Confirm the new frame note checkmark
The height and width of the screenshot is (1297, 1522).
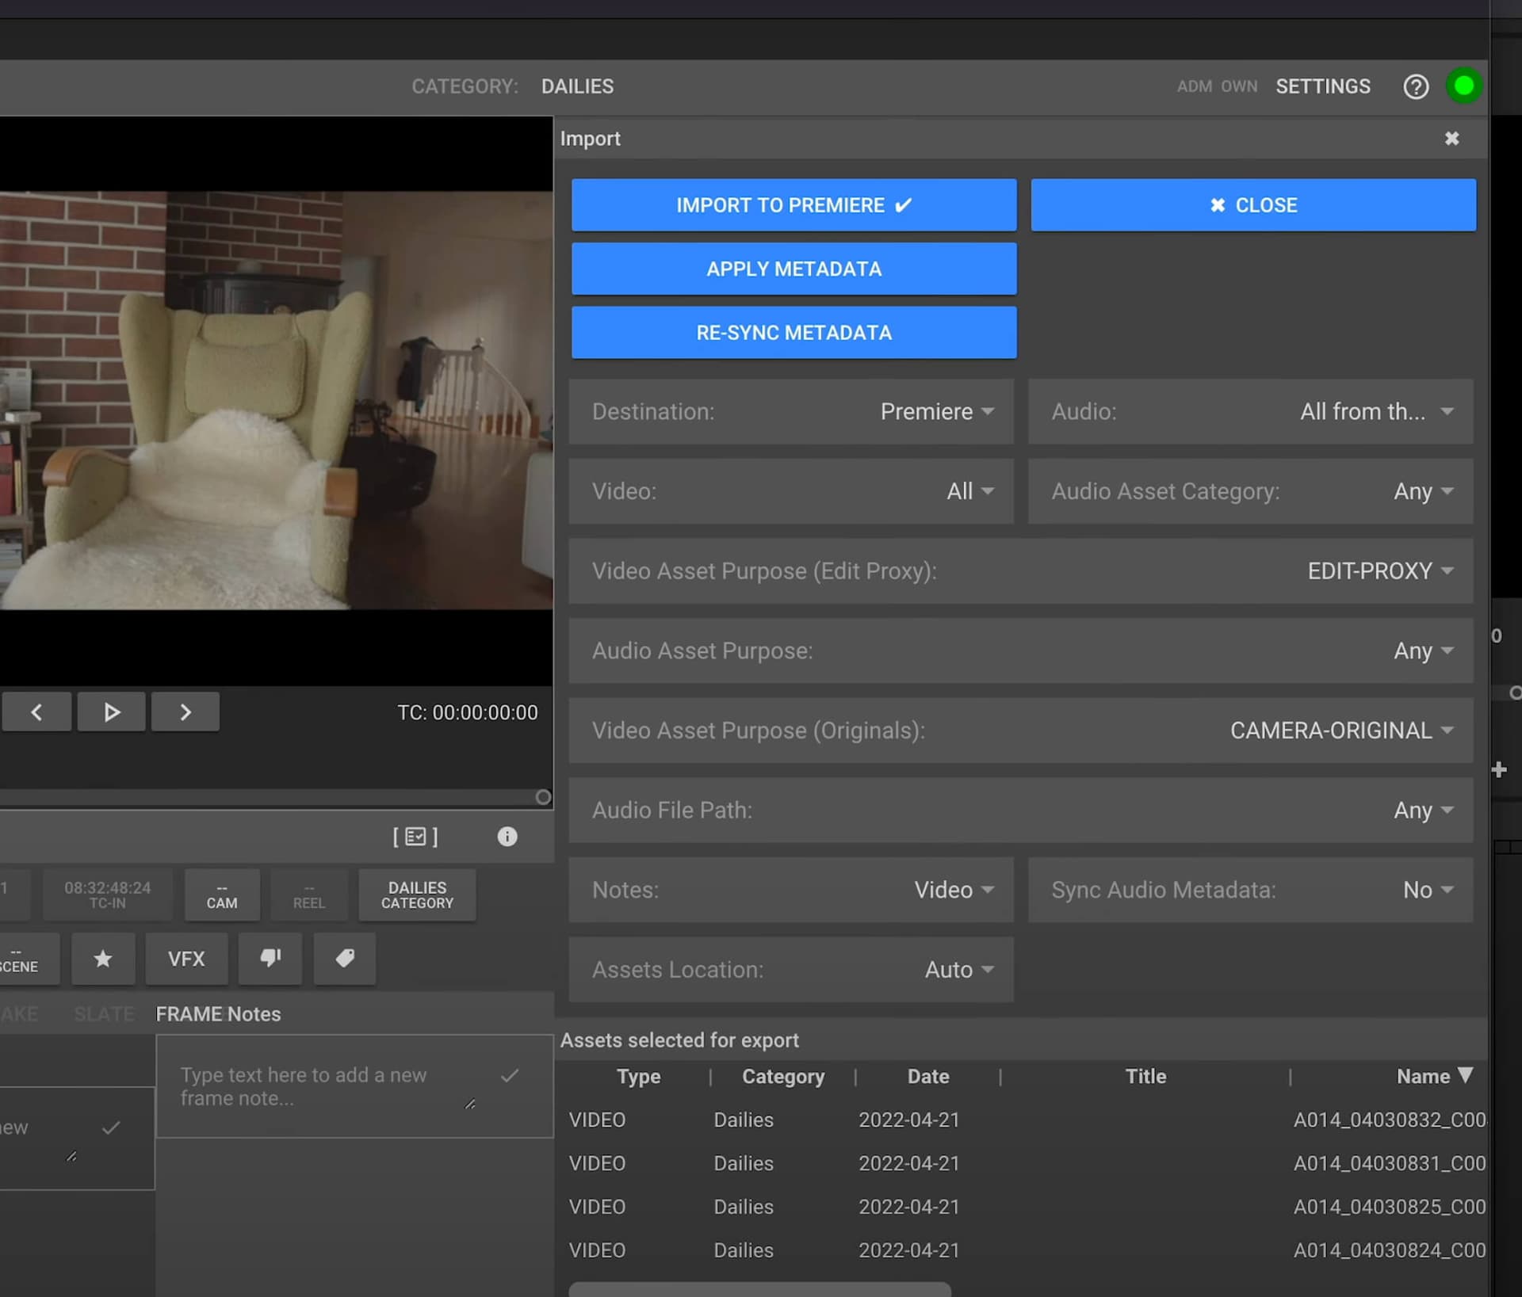[x=510, y=1075]
